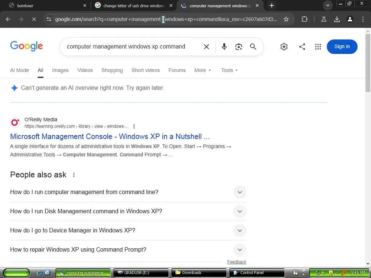The height and width of the screenshot is (278, 371).
Task: Close the boinkwer tab
Action: [85, 5]
